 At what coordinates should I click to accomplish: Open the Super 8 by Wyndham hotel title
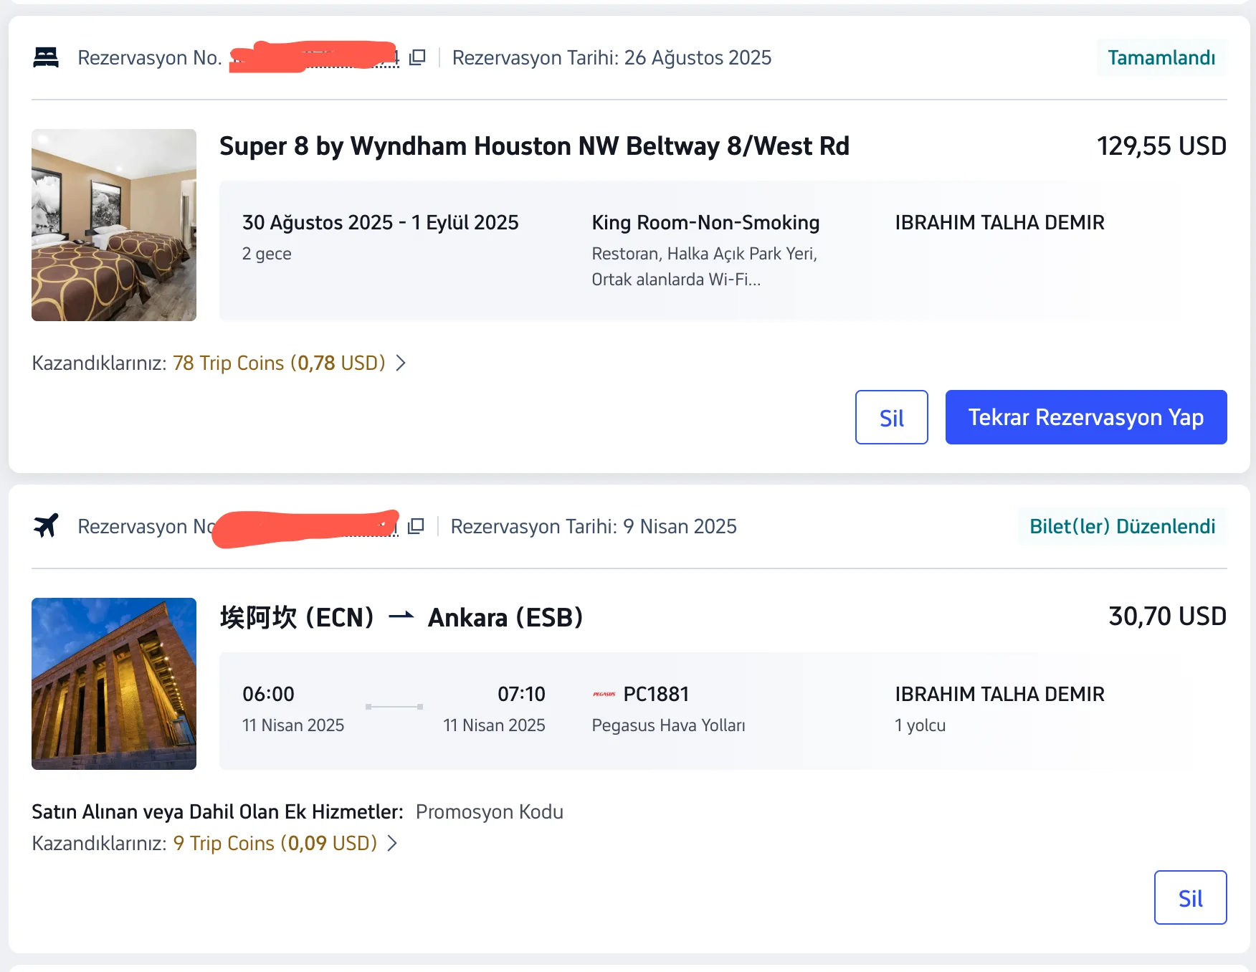point(534,146)
